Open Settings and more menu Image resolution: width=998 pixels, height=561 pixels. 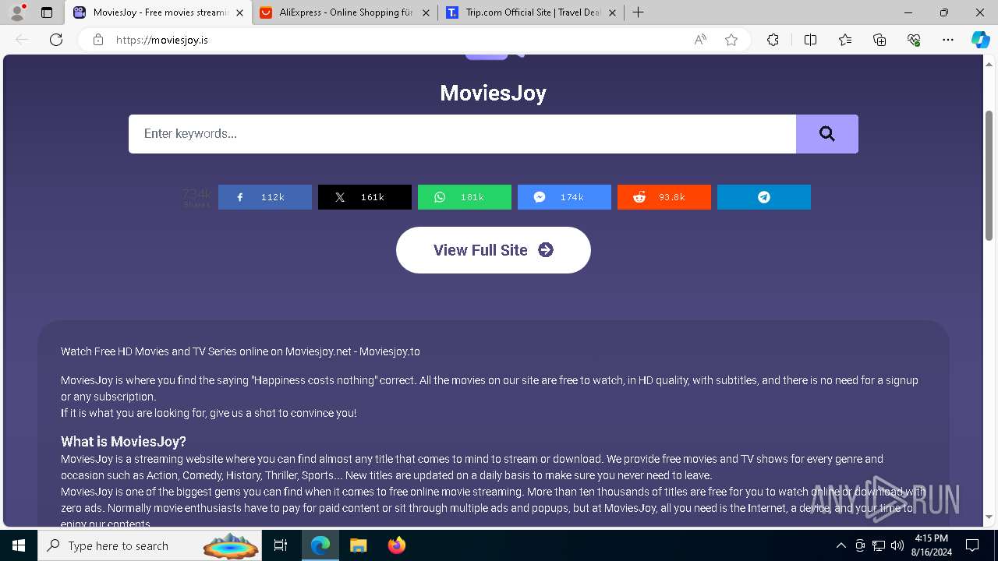coord(948,40)
